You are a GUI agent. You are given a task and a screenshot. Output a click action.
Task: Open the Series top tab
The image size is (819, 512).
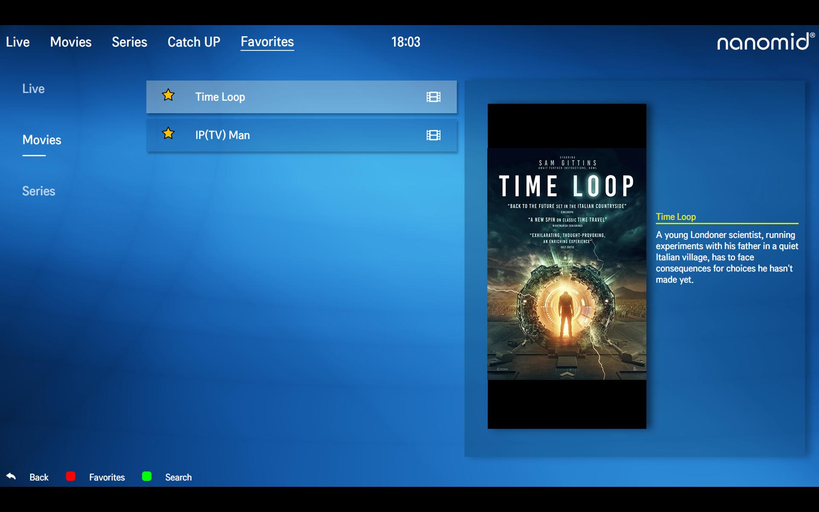tap(129, 42)
